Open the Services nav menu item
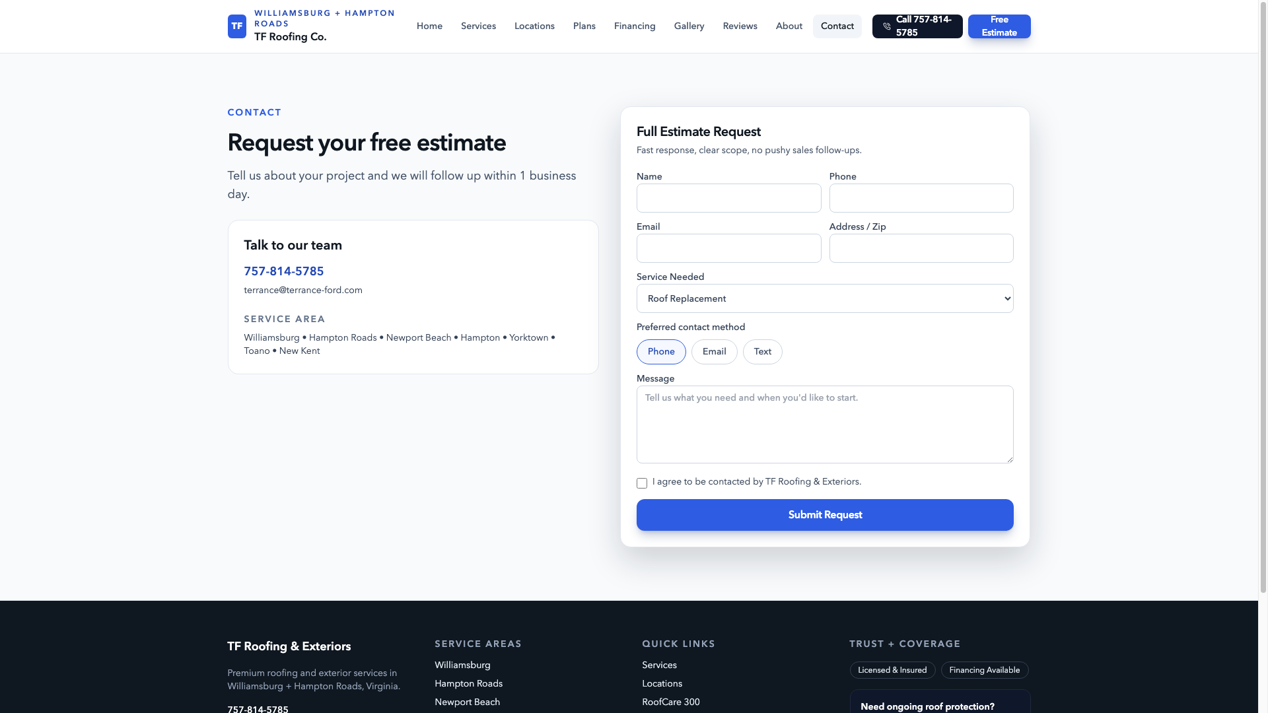 click(478, 26)
